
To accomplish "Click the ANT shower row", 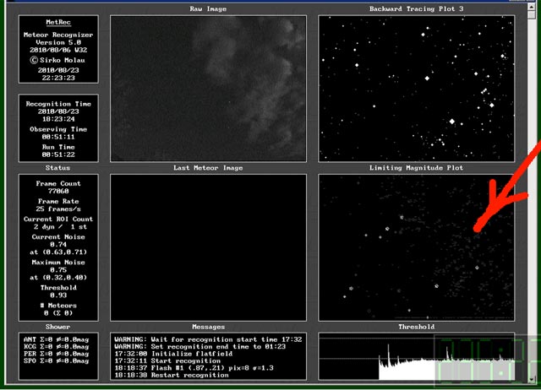I will (57, 339).
